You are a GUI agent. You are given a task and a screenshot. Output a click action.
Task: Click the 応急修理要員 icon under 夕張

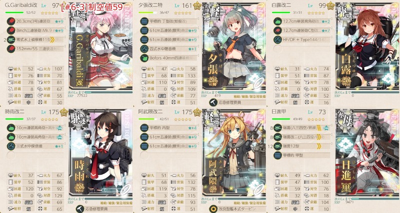point(213,102)
